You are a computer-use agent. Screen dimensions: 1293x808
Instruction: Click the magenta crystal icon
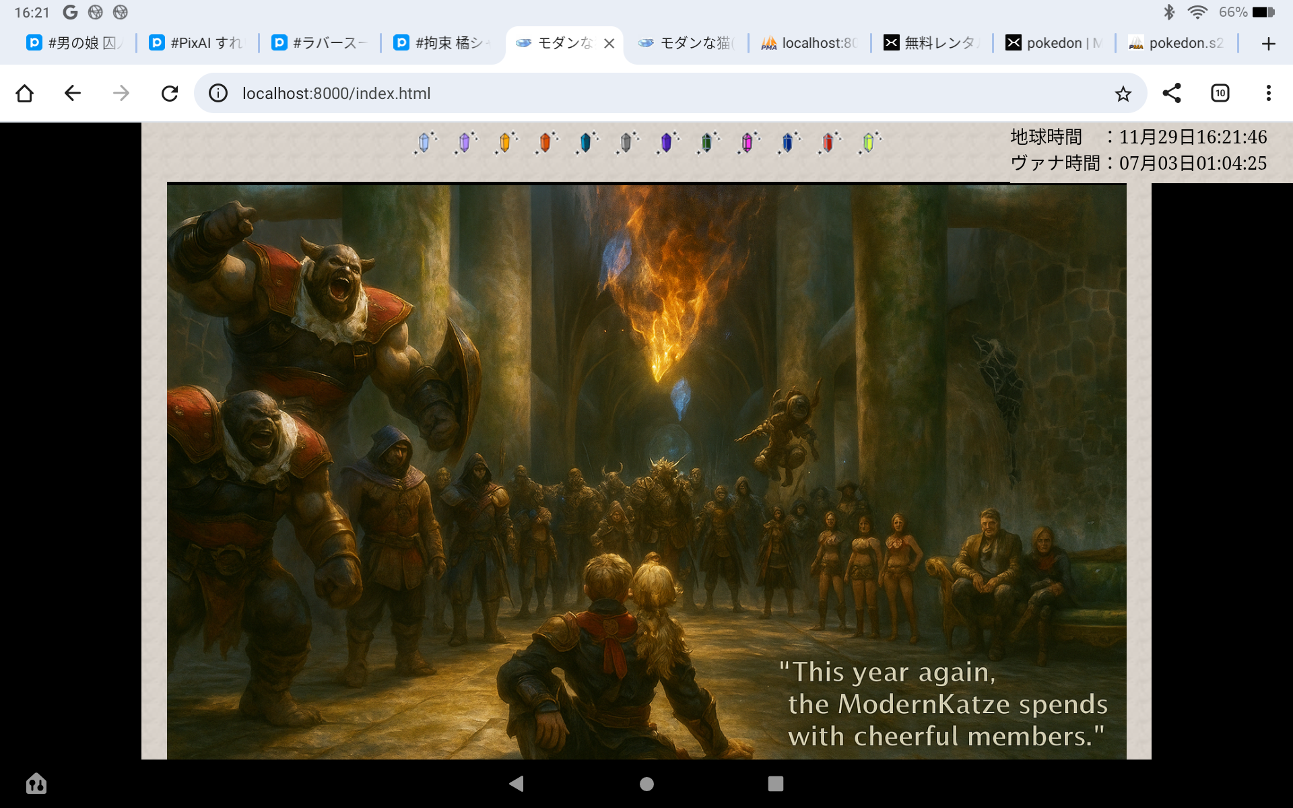[747, 142]
